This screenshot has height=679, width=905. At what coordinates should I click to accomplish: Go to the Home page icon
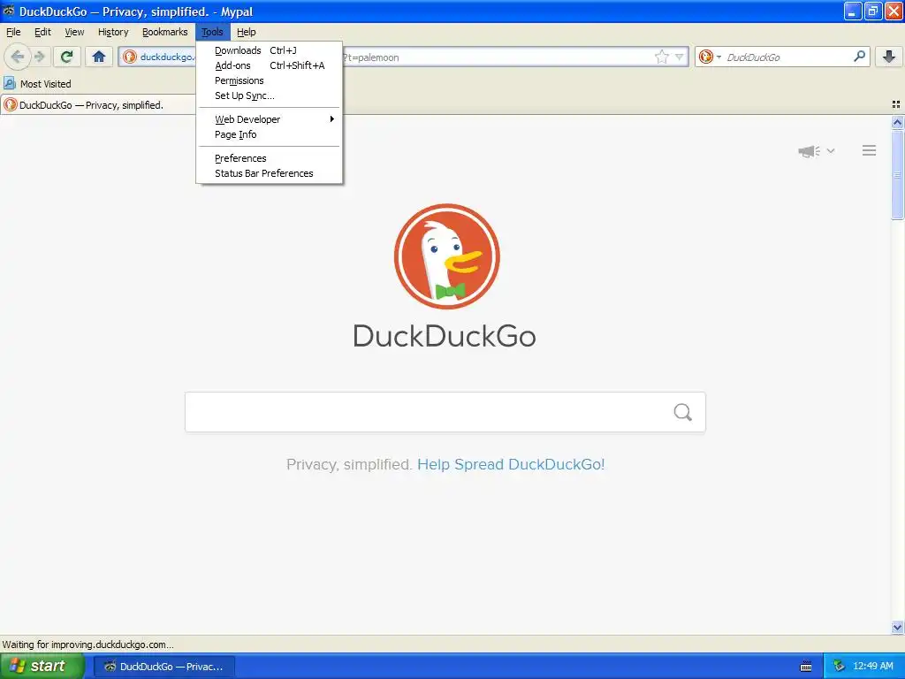coord(99,57)
